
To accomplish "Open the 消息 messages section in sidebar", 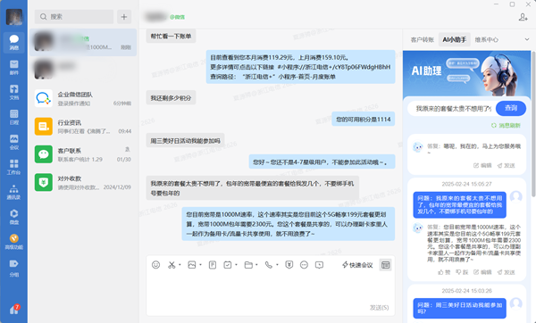I will pos(13,42).
